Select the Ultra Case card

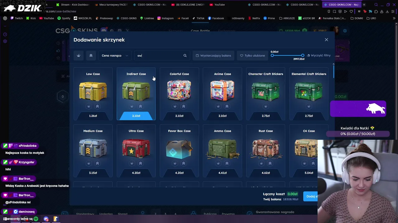pos(136,151)
